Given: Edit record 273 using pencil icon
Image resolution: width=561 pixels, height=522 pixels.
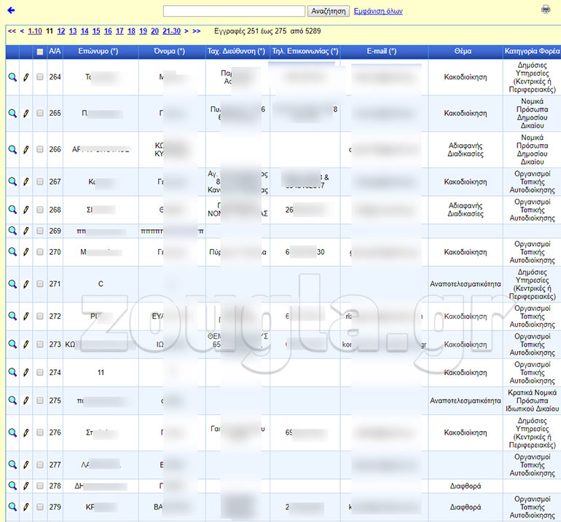Looking at the screenshot, I should [x=26, y=344].
